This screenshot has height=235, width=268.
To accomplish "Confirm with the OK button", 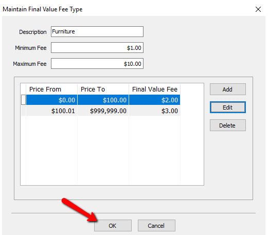I will click(113, 226).
